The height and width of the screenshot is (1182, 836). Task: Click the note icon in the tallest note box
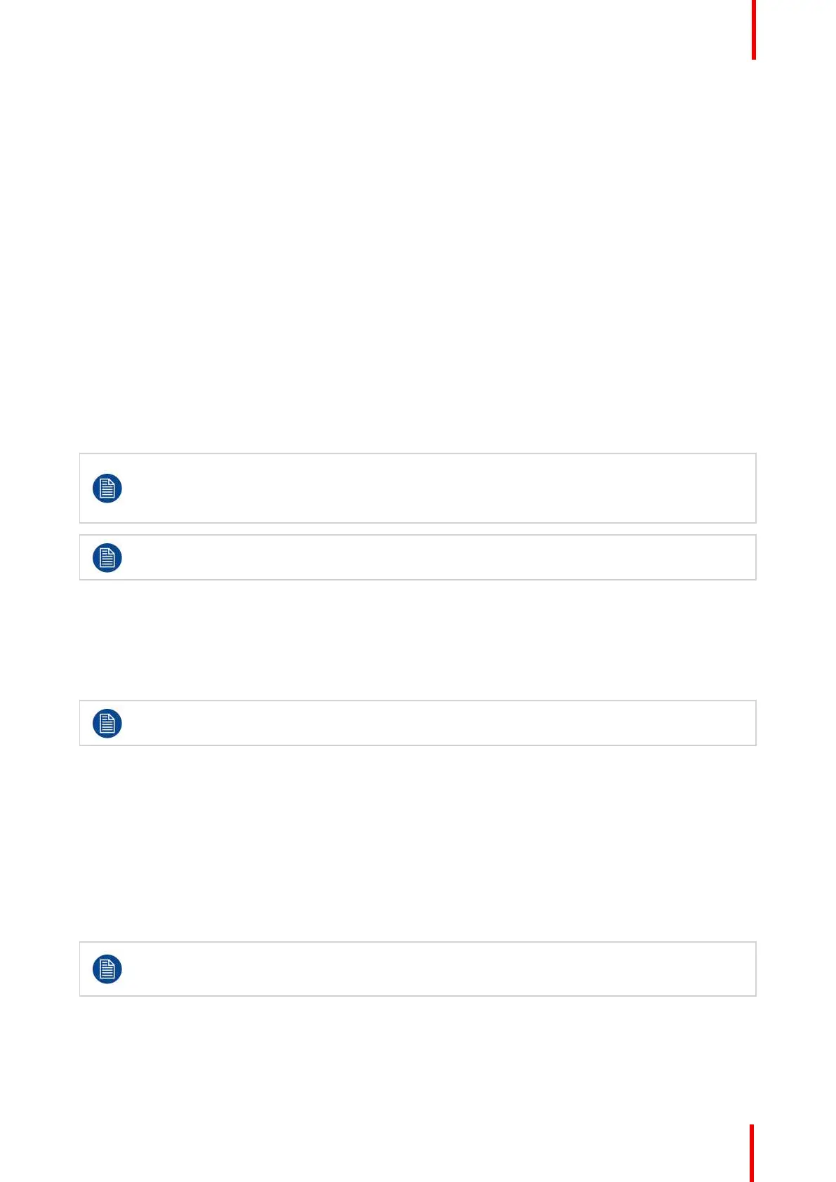[107, 489]
